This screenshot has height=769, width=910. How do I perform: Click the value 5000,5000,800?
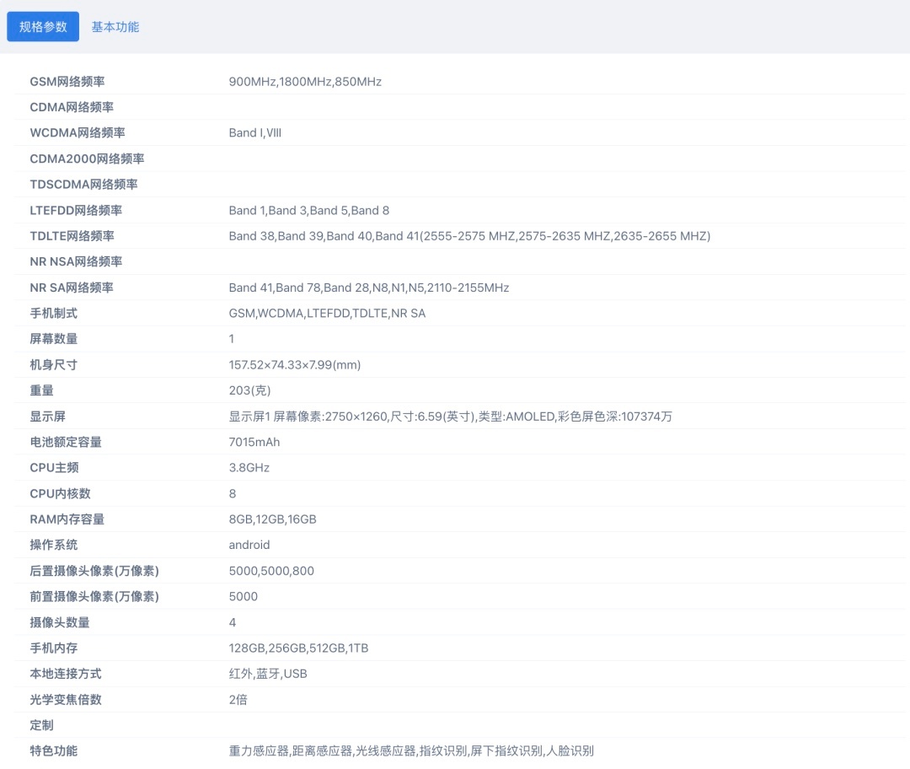[x=271, y=571]
